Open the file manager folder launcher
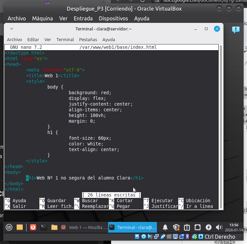Viewport: 247px width, 244px height. tap(20, 228)
